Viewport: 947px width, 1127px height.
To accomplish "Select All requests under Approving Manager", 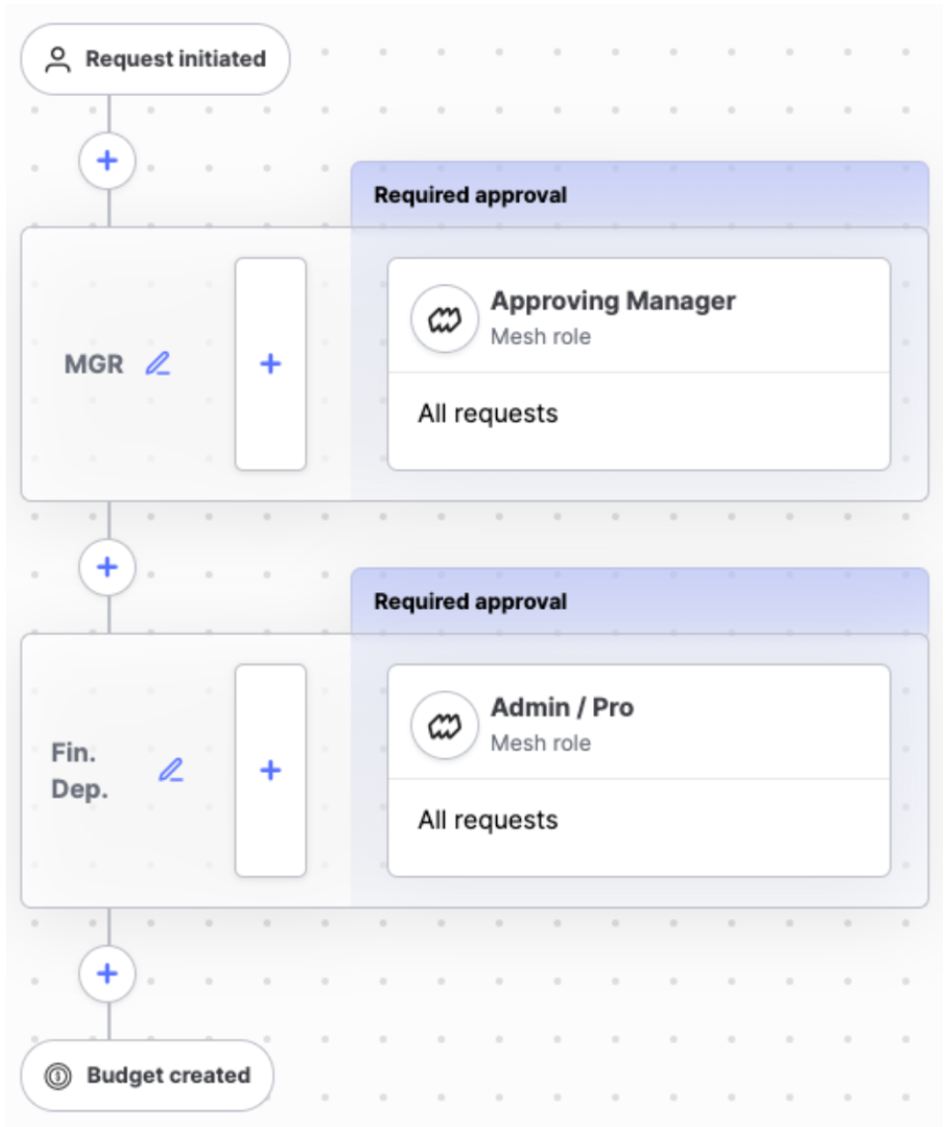I will click(x=488, y=414).
